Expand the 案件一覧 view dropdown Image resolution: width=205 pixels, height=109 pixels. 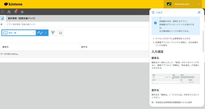click(x=19, y=33)
